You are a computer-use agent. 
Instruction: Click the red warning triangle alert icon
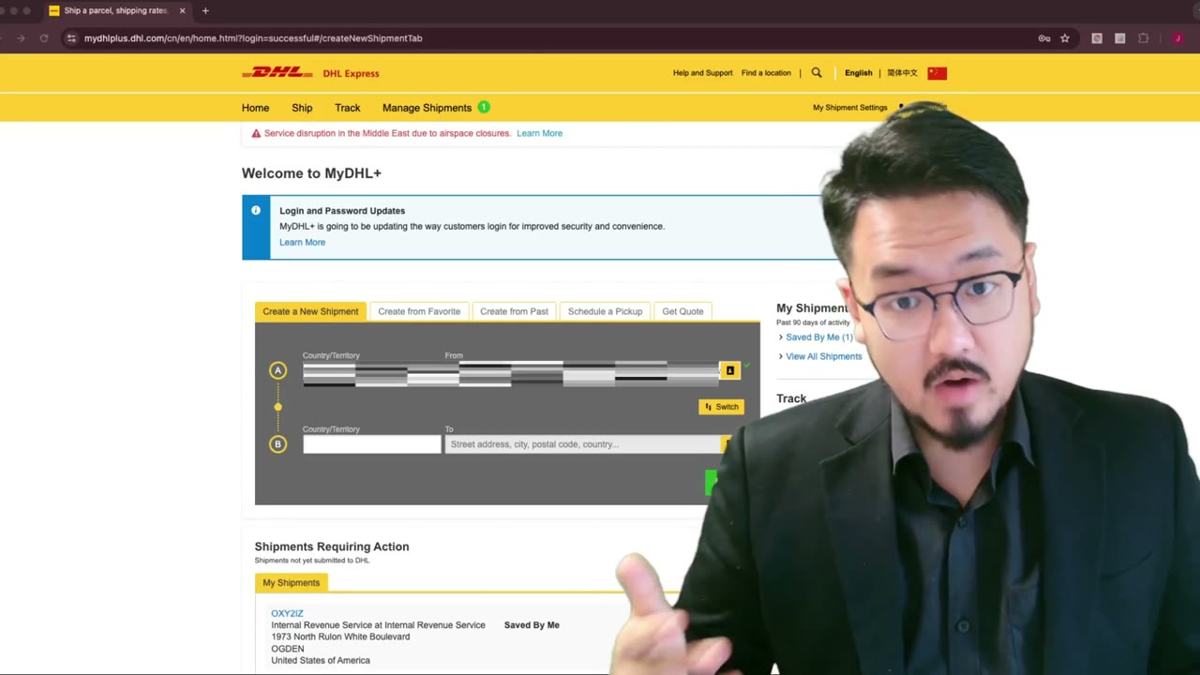click(256, 133)
